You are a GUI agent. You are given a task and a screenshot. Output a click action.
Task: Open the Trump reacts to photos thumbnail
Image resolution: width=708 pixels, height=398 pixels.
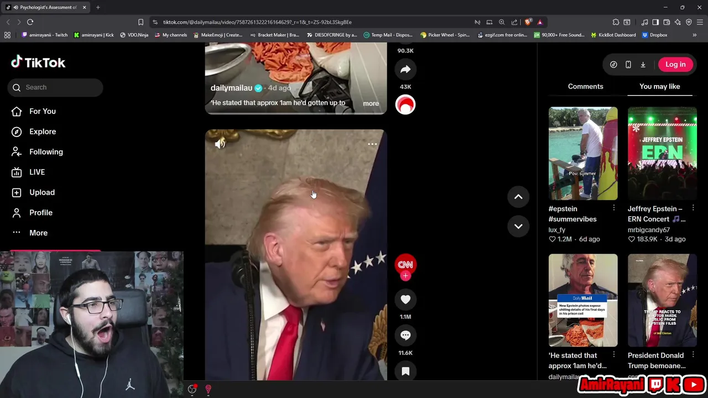(662, 300)
